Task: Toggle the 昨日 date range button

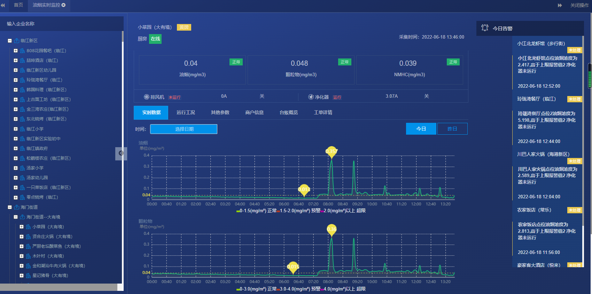Action: point(452,129)
